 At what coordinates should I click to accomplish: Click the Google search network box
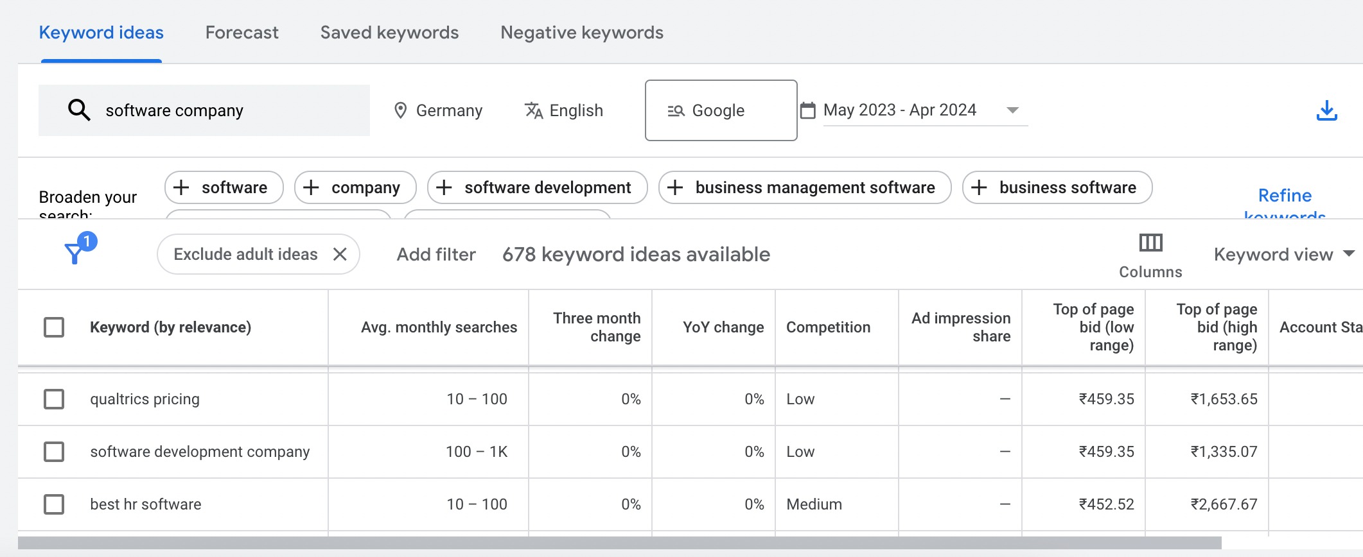(721, 110)
